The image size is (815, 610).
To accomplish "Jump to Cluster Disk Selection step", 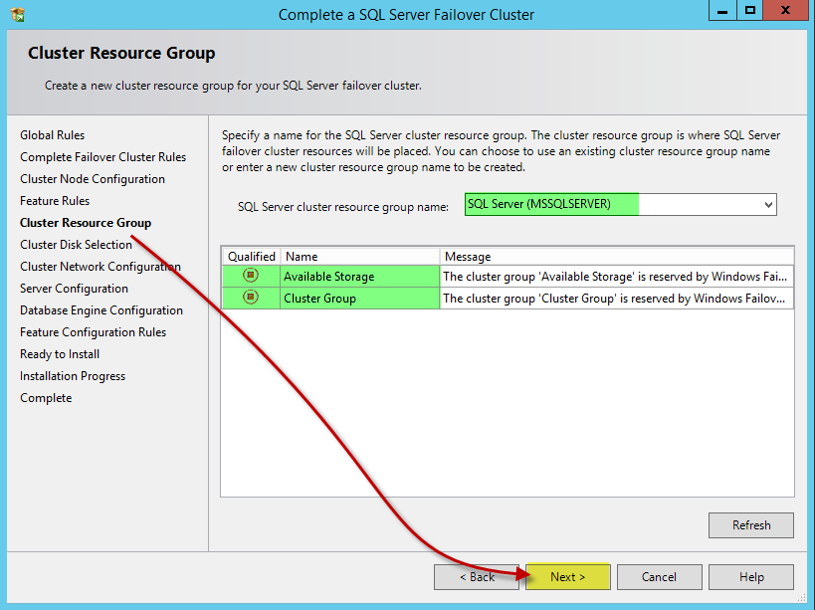I will [76, 245].
